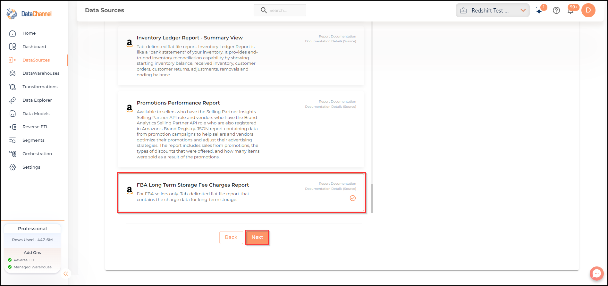Open the AI sparkle assistant icon

pos(539,11)
